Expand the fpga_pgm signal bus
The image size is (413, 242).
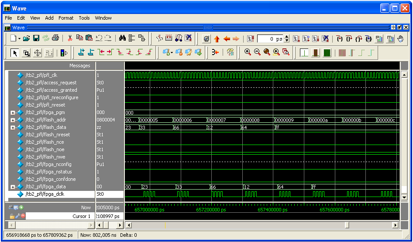[13, 112]
